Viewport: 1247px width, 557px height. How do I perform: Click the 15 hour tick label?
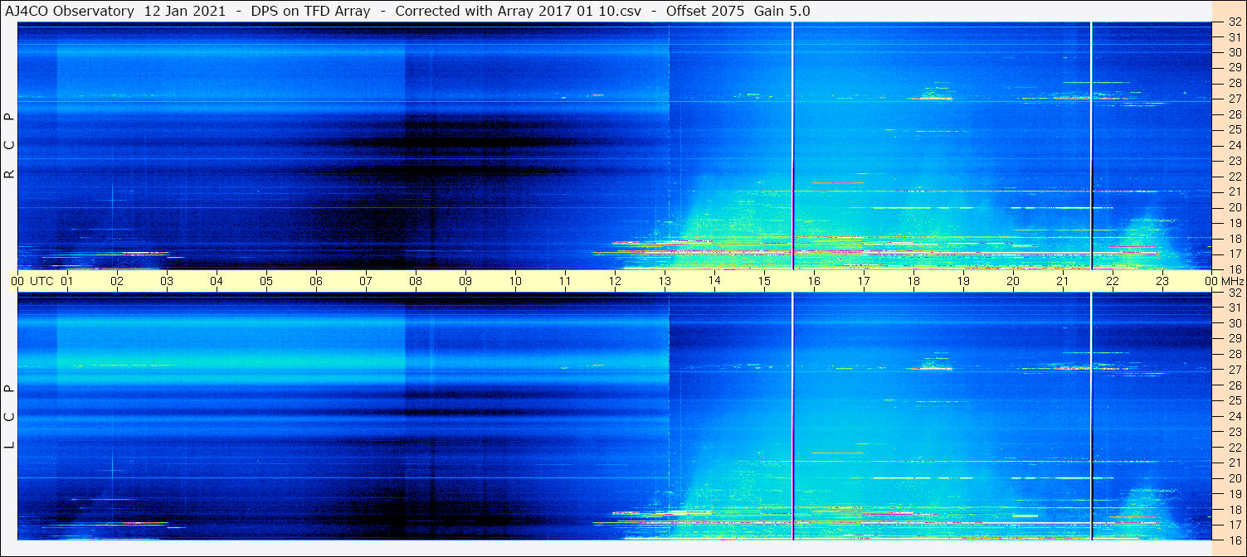764,281
